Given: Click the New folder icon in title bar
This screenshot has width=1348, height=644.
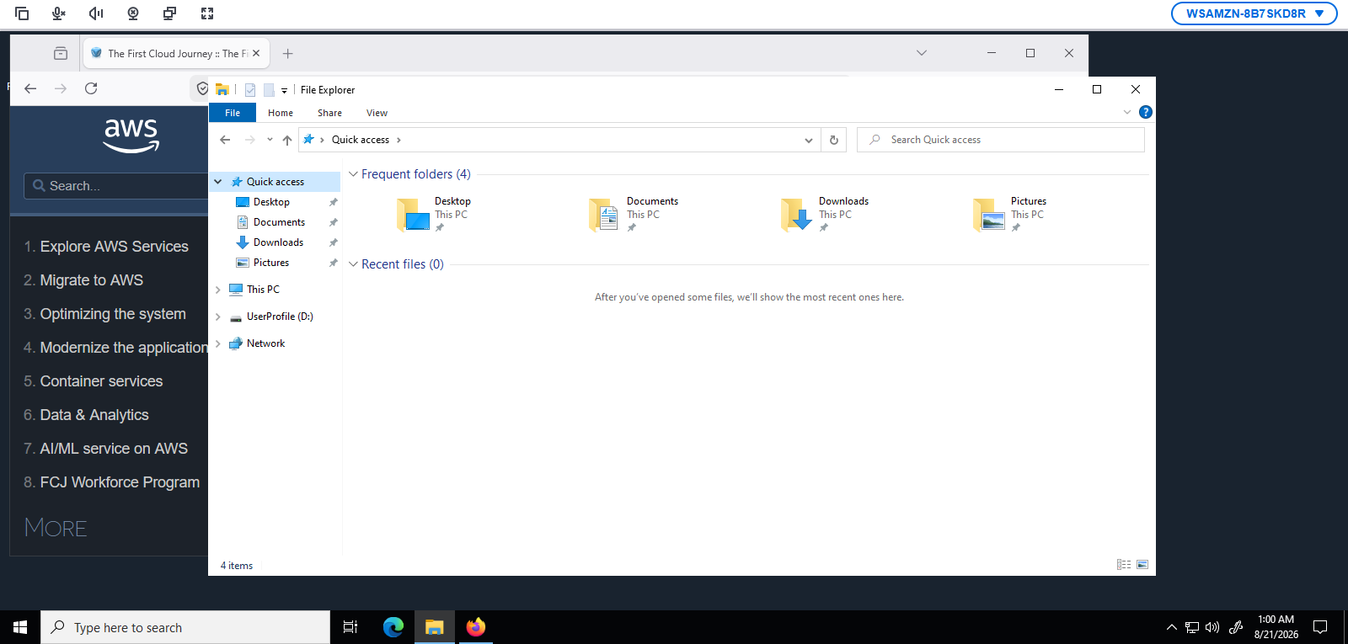Looking at the screenshot, I should click(269, 90).
